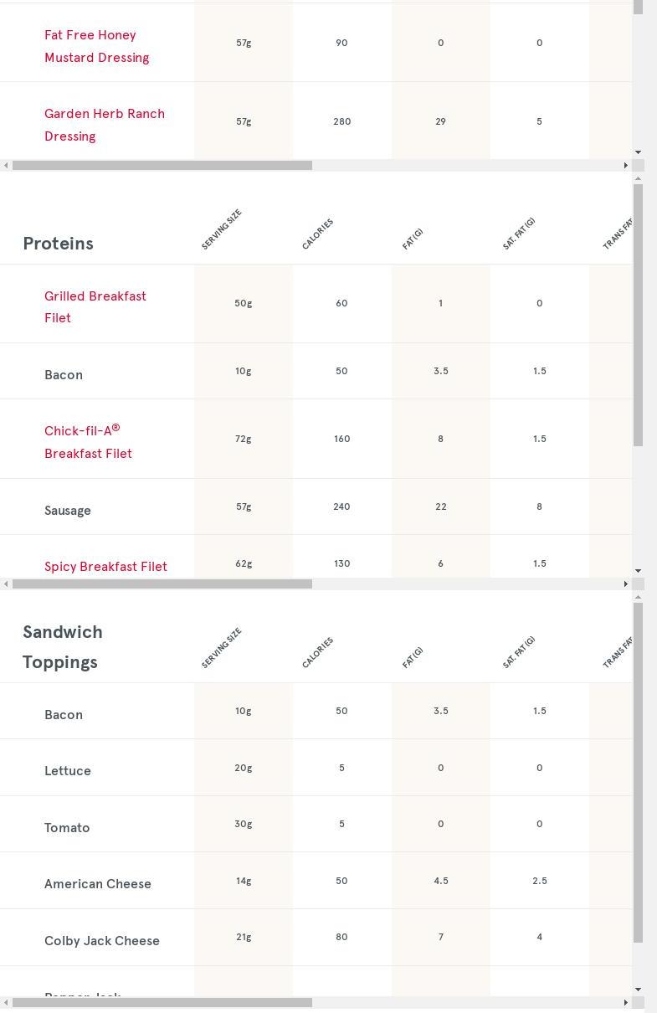The image size is (657, 1013).
Task: Click the Proteins table's scroll-right arrow
Action: click(x=625, y=584)
